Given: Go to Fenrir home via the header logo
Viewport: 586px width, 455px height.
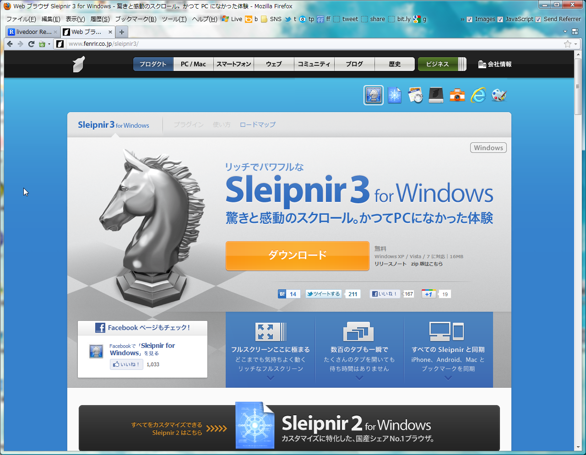Looking at the screenshot, I should 79,64.
